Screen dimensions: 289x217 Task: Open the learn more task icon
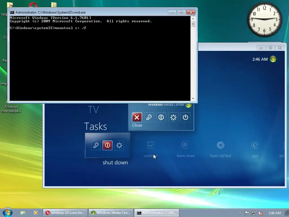[x=185, y=149]
